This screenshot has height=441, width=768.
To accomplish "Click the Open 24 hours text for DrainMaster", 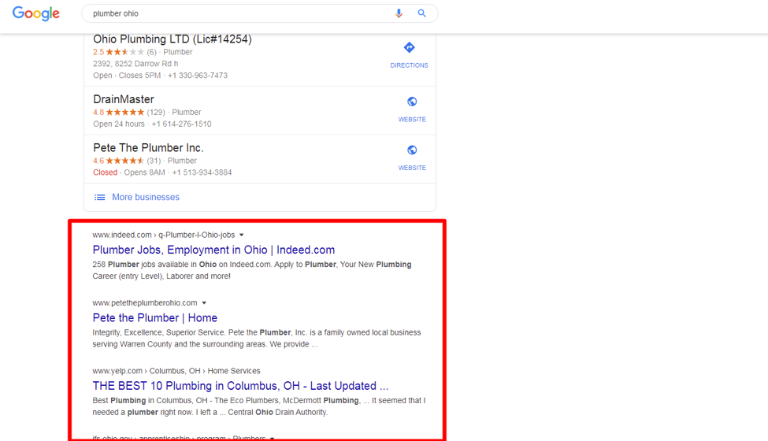I will pyautogui.click(x=119, y=124).
